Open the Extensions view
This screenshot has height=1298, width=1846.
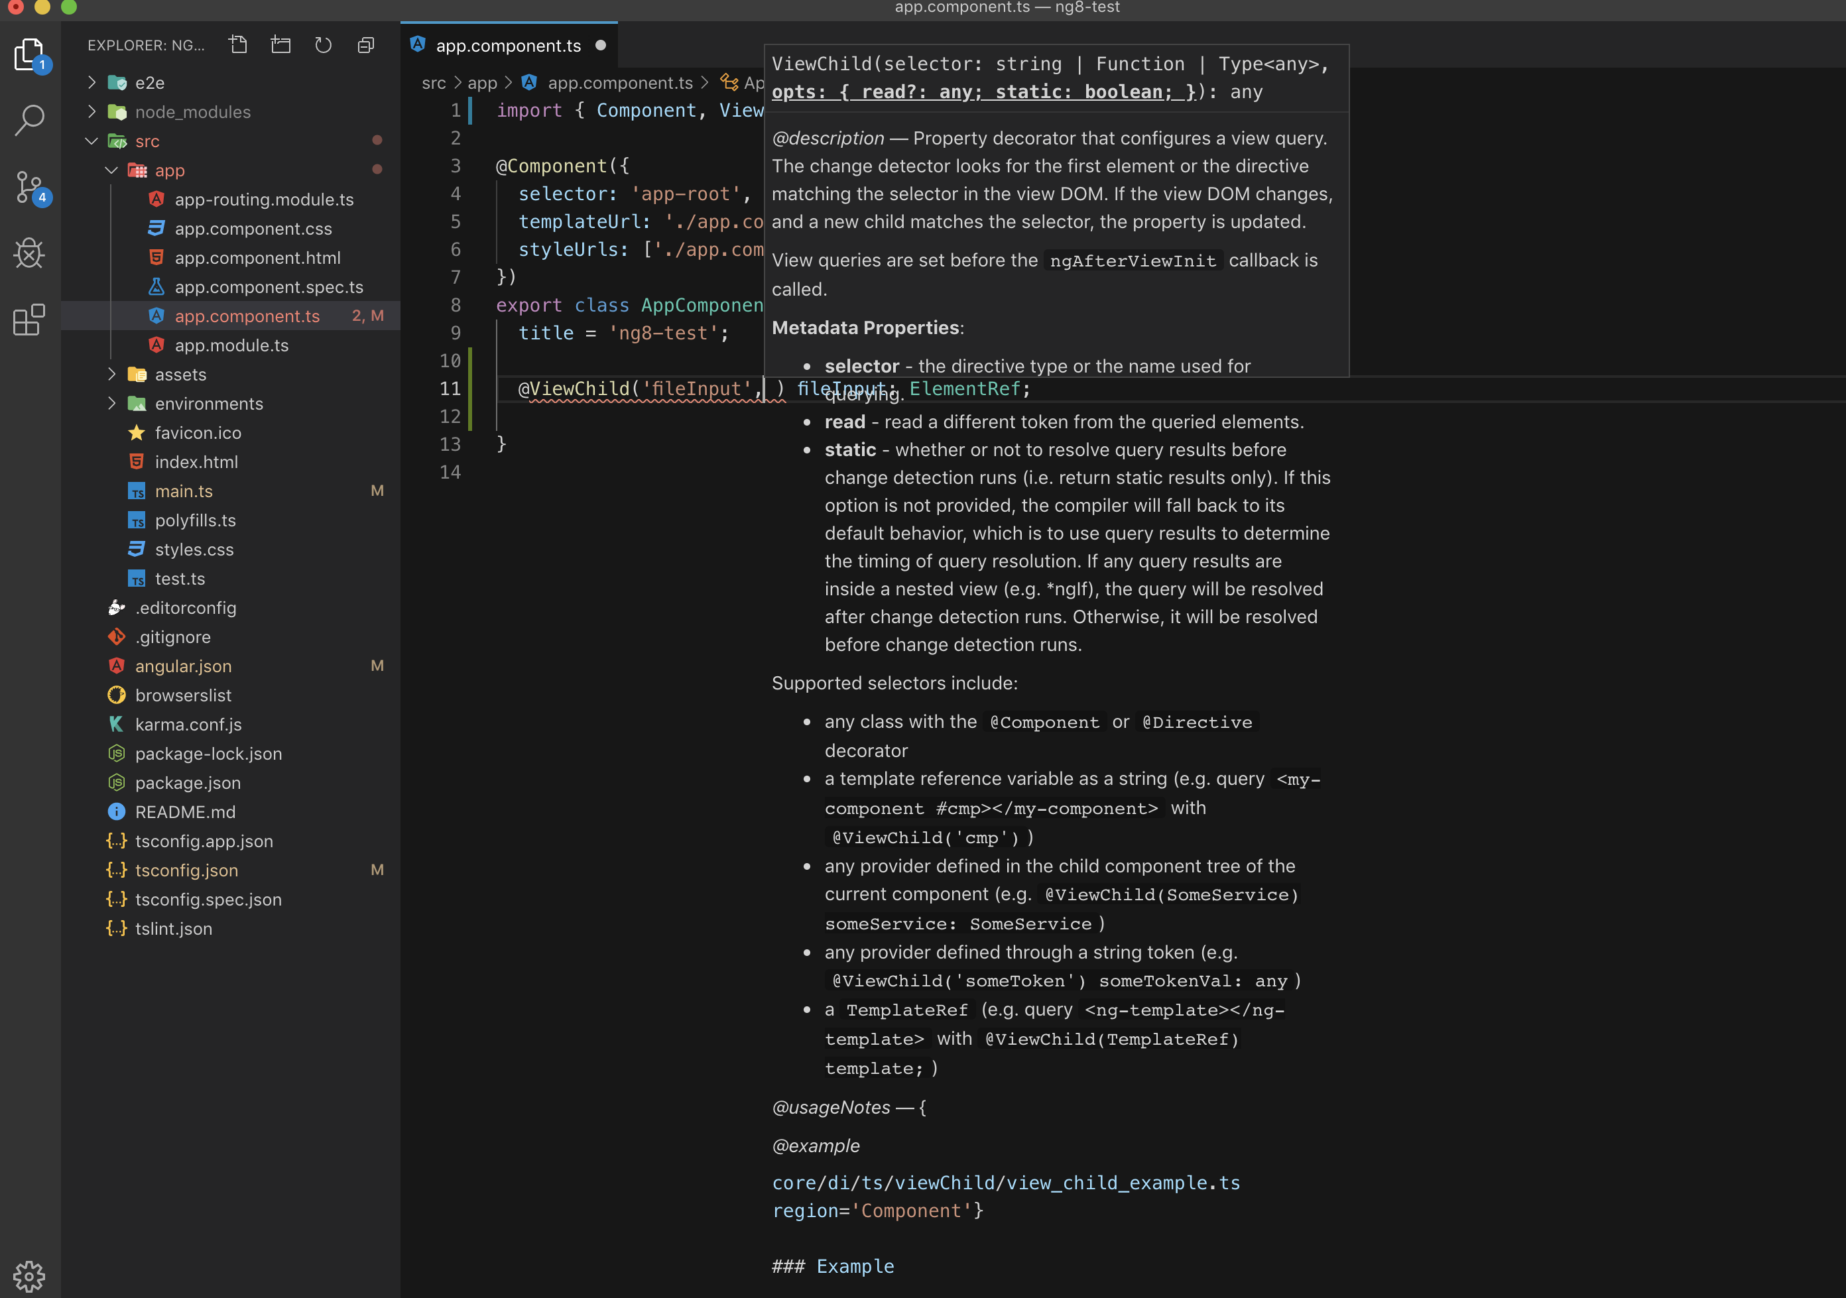coord(29,320)
